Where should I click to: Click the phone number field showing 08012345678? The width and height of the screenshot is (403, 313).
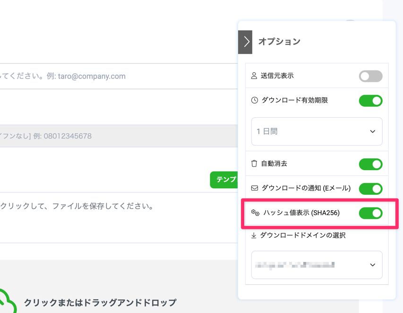[118, 136]
